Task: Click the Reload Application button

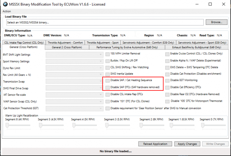Action: click(x=155, y=144)
